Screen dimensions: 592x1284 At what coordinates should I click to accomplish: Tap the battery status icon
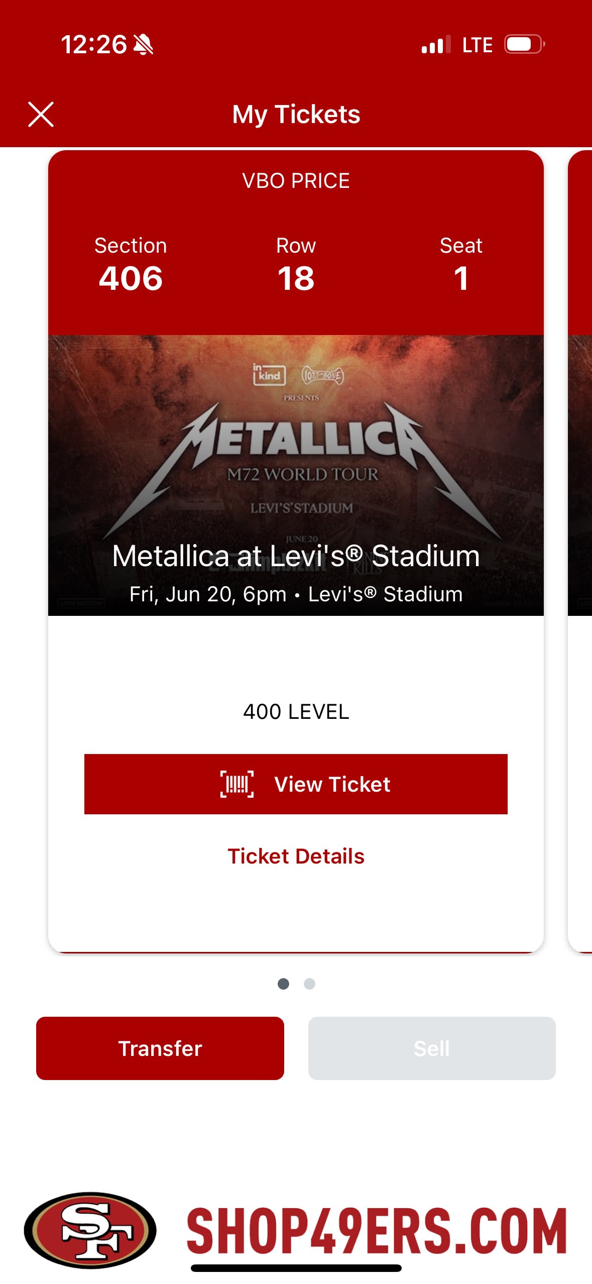click(524, 44)
